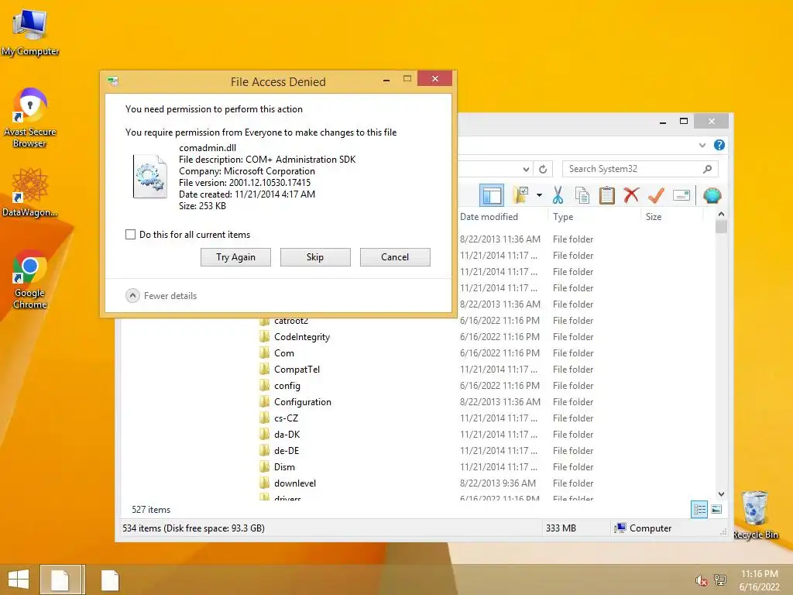Click the Skip button
The width and height of the screenshot is (793, 595).
315,257
